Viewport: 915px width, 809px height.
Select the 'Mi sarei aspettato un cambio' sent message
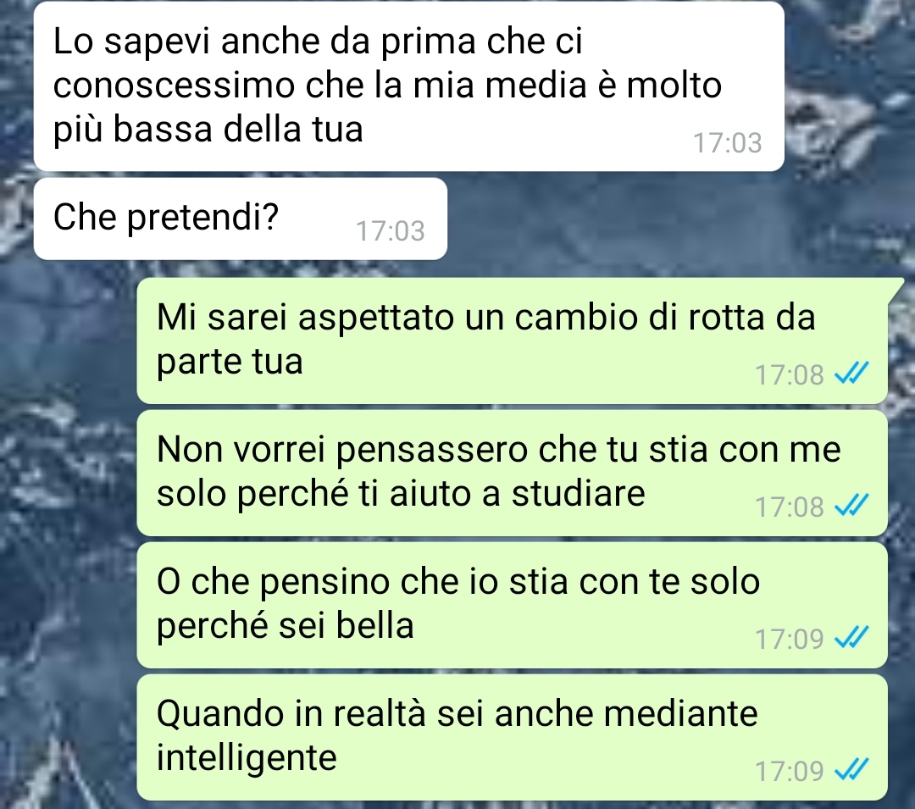click(x=513, y=341)
